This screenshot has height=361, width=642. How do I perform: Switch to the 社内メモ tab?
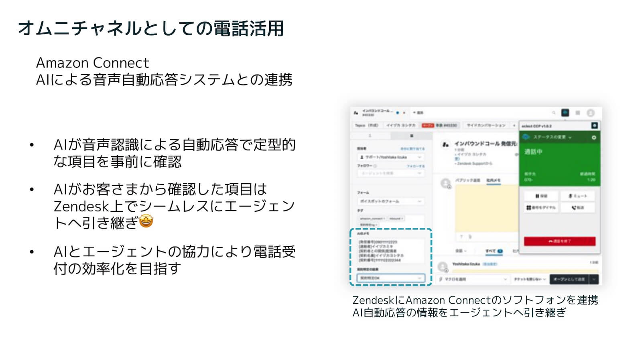(x=493, y=180)
